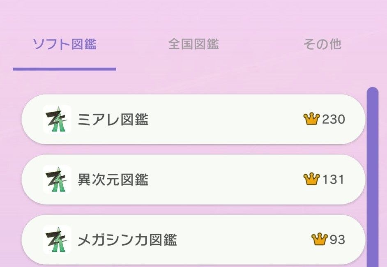Click the 131 count on 異次元図鑑

334,180
